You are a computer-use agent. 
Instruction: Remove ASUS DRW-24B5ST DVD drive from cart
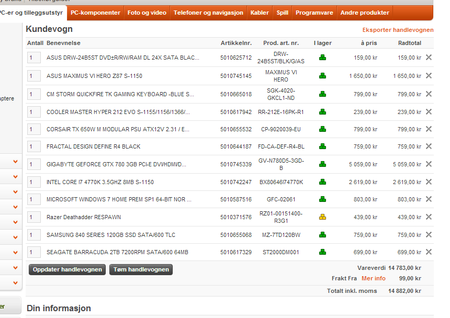pyautogui.click(x=429, y=58)
